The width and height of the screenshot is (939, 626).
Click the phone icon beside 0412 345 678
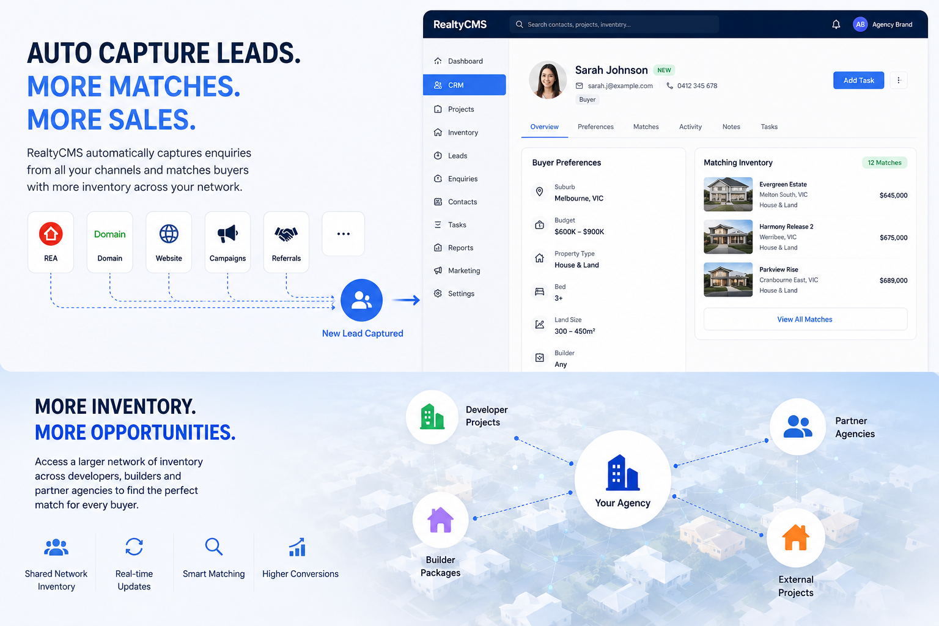pyautogui.click(x=669, y=86)
